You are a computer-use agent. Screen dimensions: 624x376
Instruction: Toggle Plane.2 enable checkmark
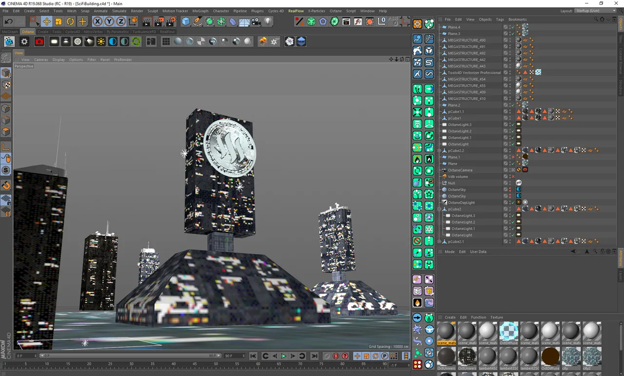click(512, 105)
